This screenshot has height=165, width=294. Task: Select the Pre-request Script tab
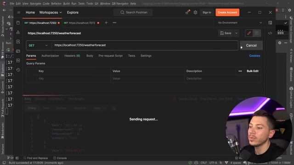[111, 56]
